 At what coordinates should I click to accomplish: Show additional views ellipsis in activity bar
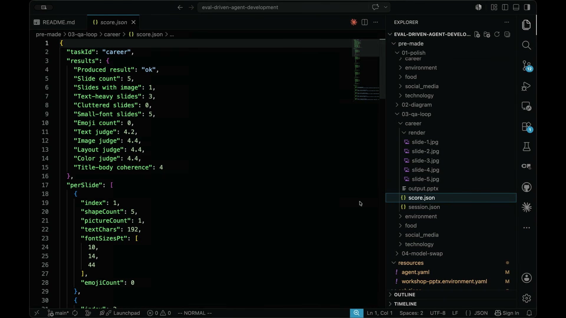526,228
